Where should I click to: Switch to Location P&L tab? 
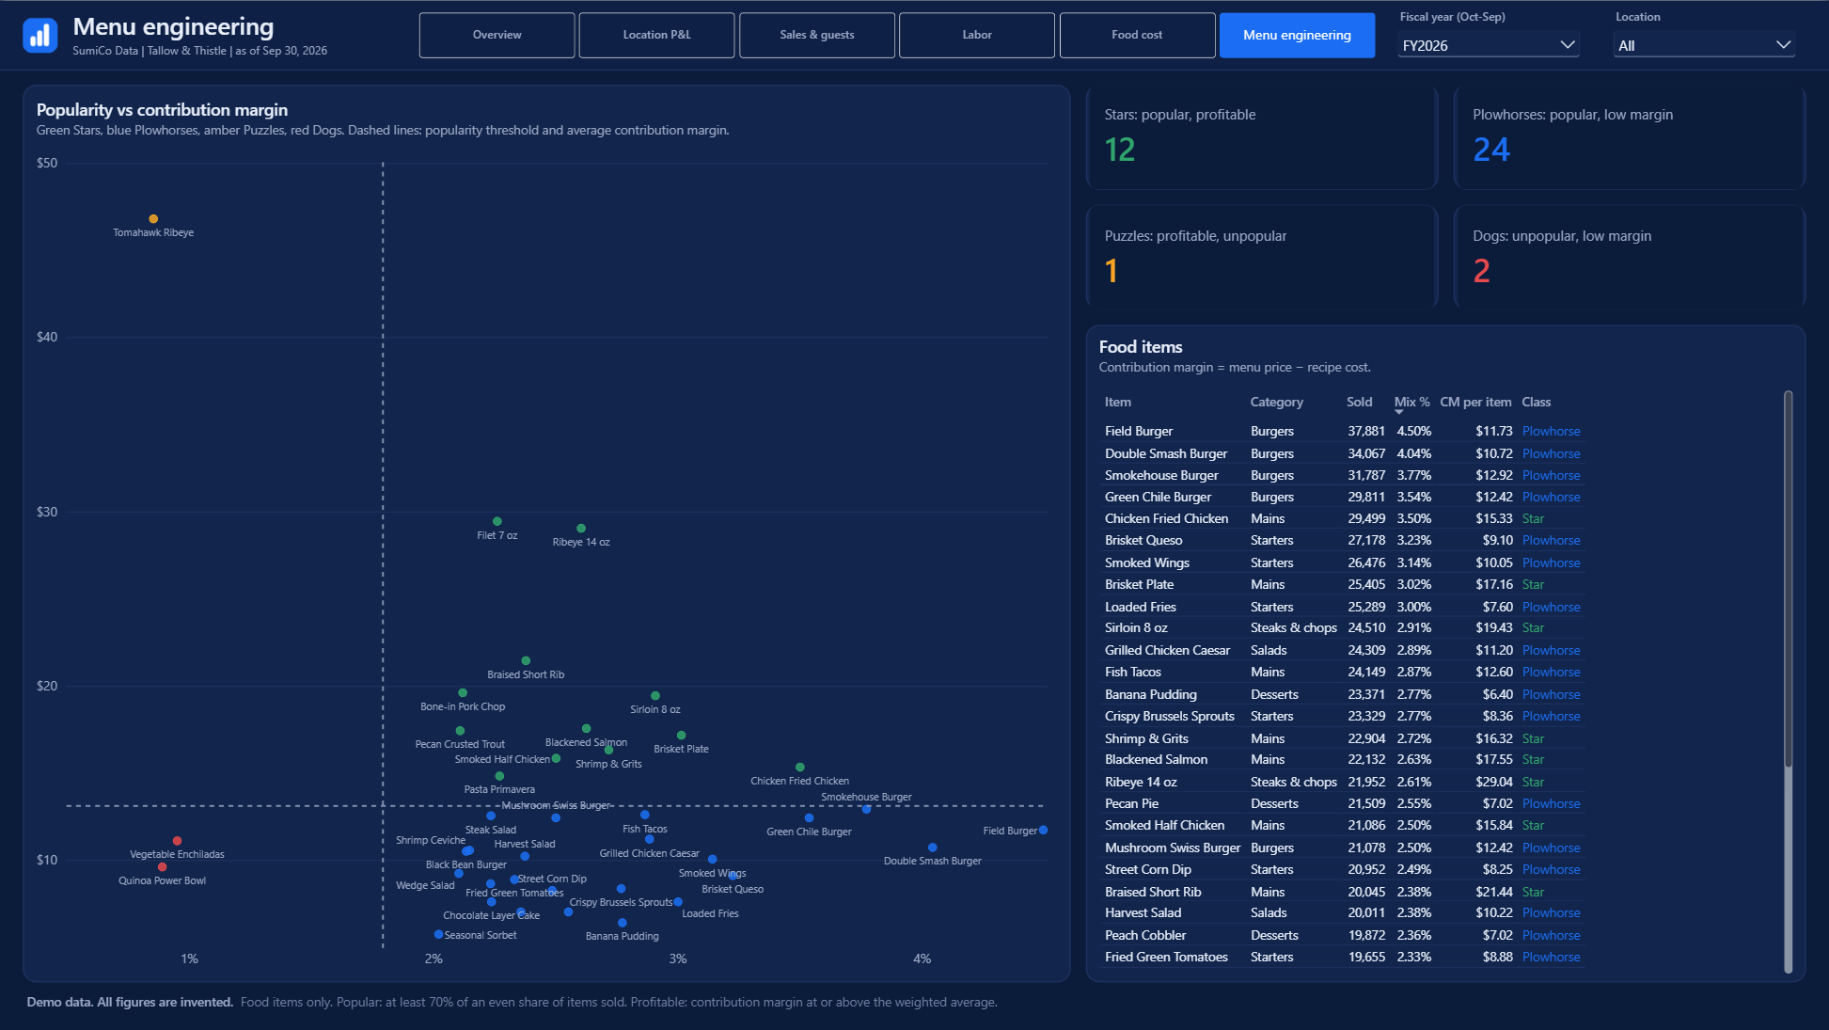656,35
